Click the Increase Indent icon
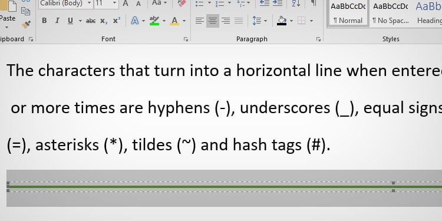 click(278, 3)
